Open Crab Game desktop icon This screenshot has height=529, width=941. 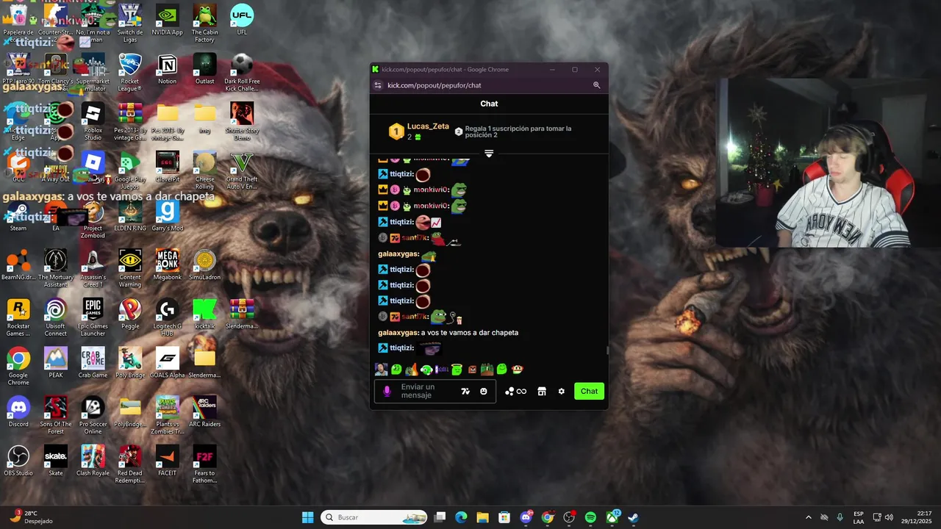(x=93, y=363)
